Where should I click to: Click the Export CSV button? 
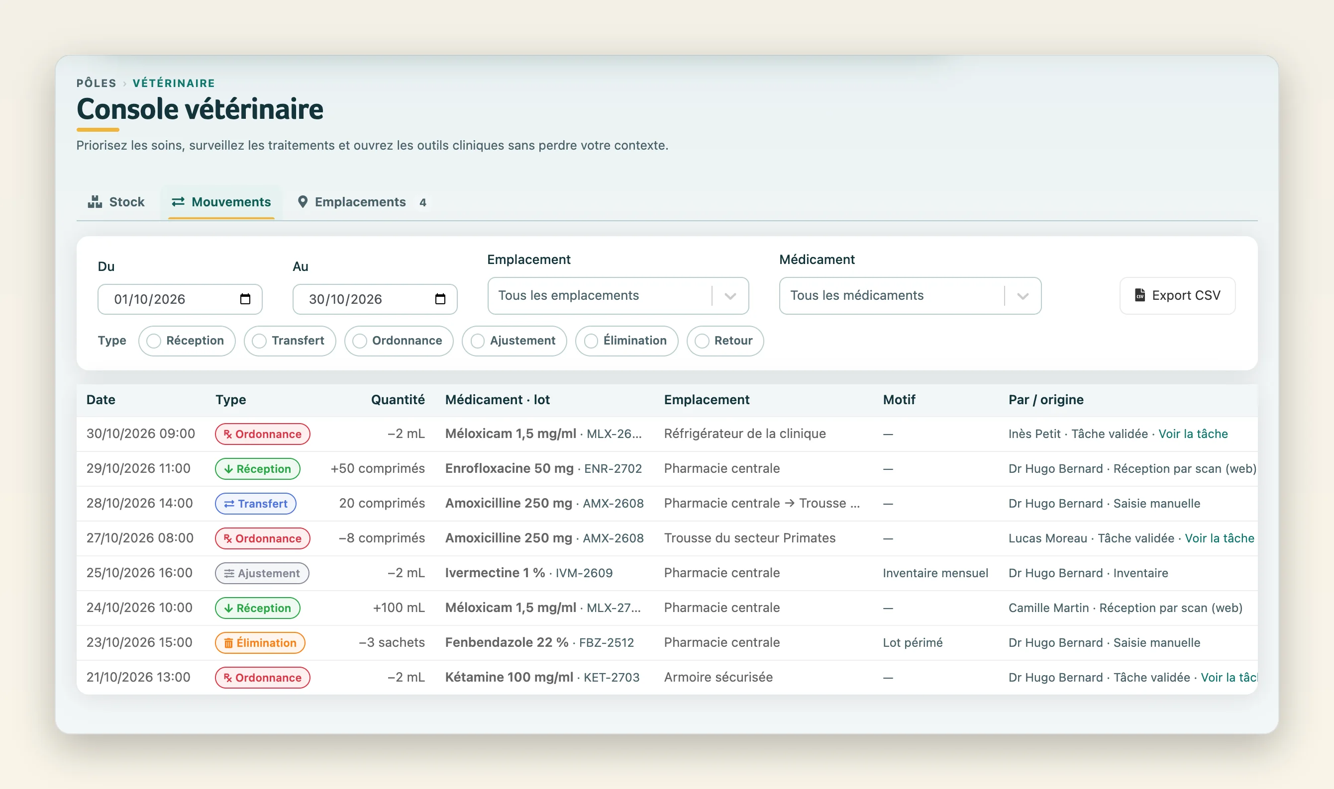pos(1177,296)
